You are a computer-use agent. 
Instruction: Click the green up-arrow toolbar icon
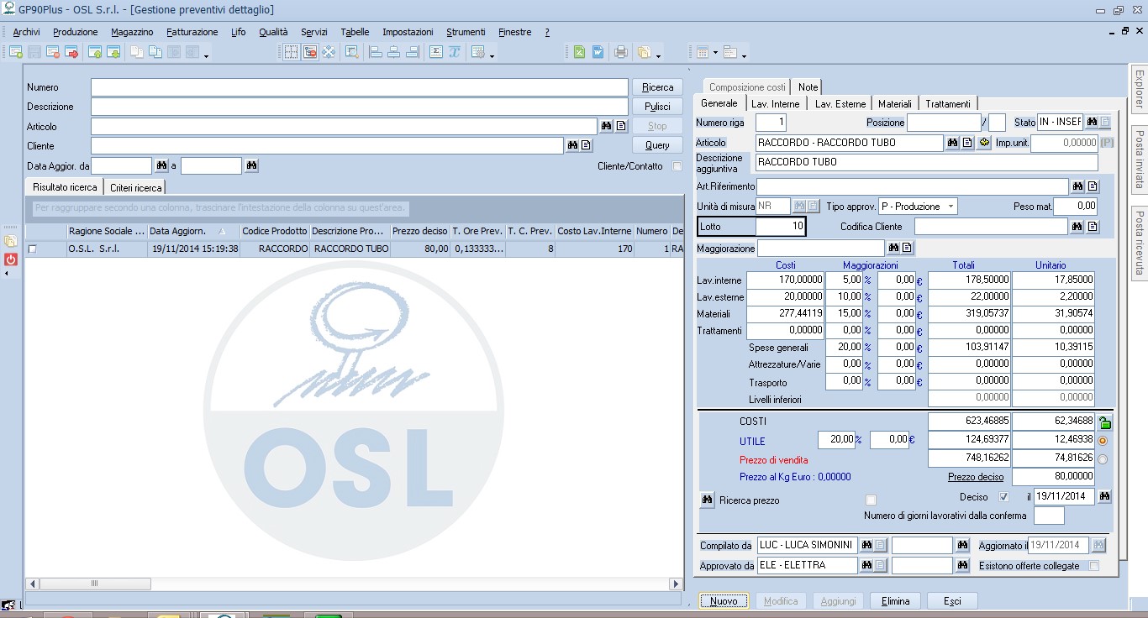pyautogui.click(x=95, y=52)
